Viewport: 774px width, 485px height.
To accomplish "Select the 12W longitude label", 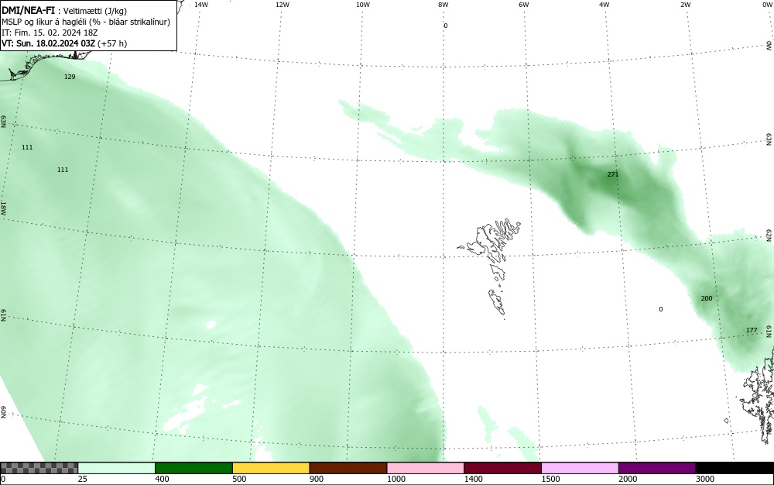I will point(282,5).
